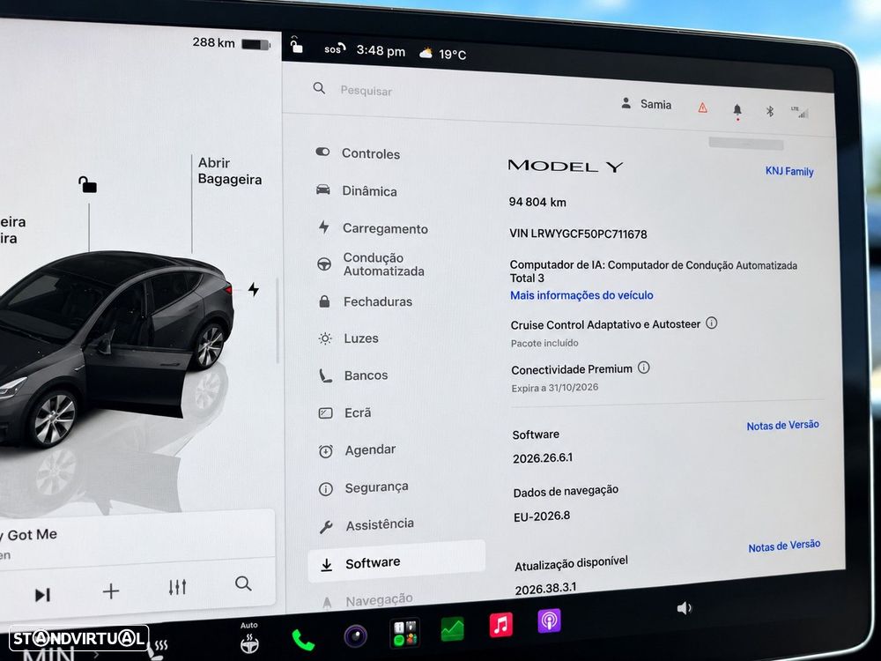
Task: Tap the available update version 2026.38.3.1
Action: 545,589
